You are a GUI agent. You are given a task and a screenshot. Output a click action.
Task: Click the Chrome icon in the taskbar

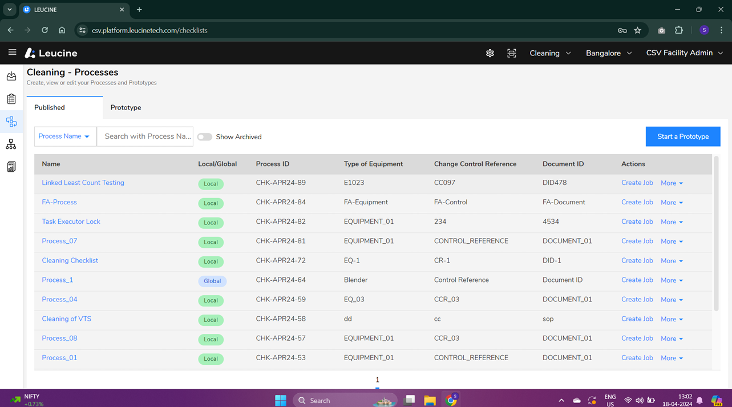point(451,400)
